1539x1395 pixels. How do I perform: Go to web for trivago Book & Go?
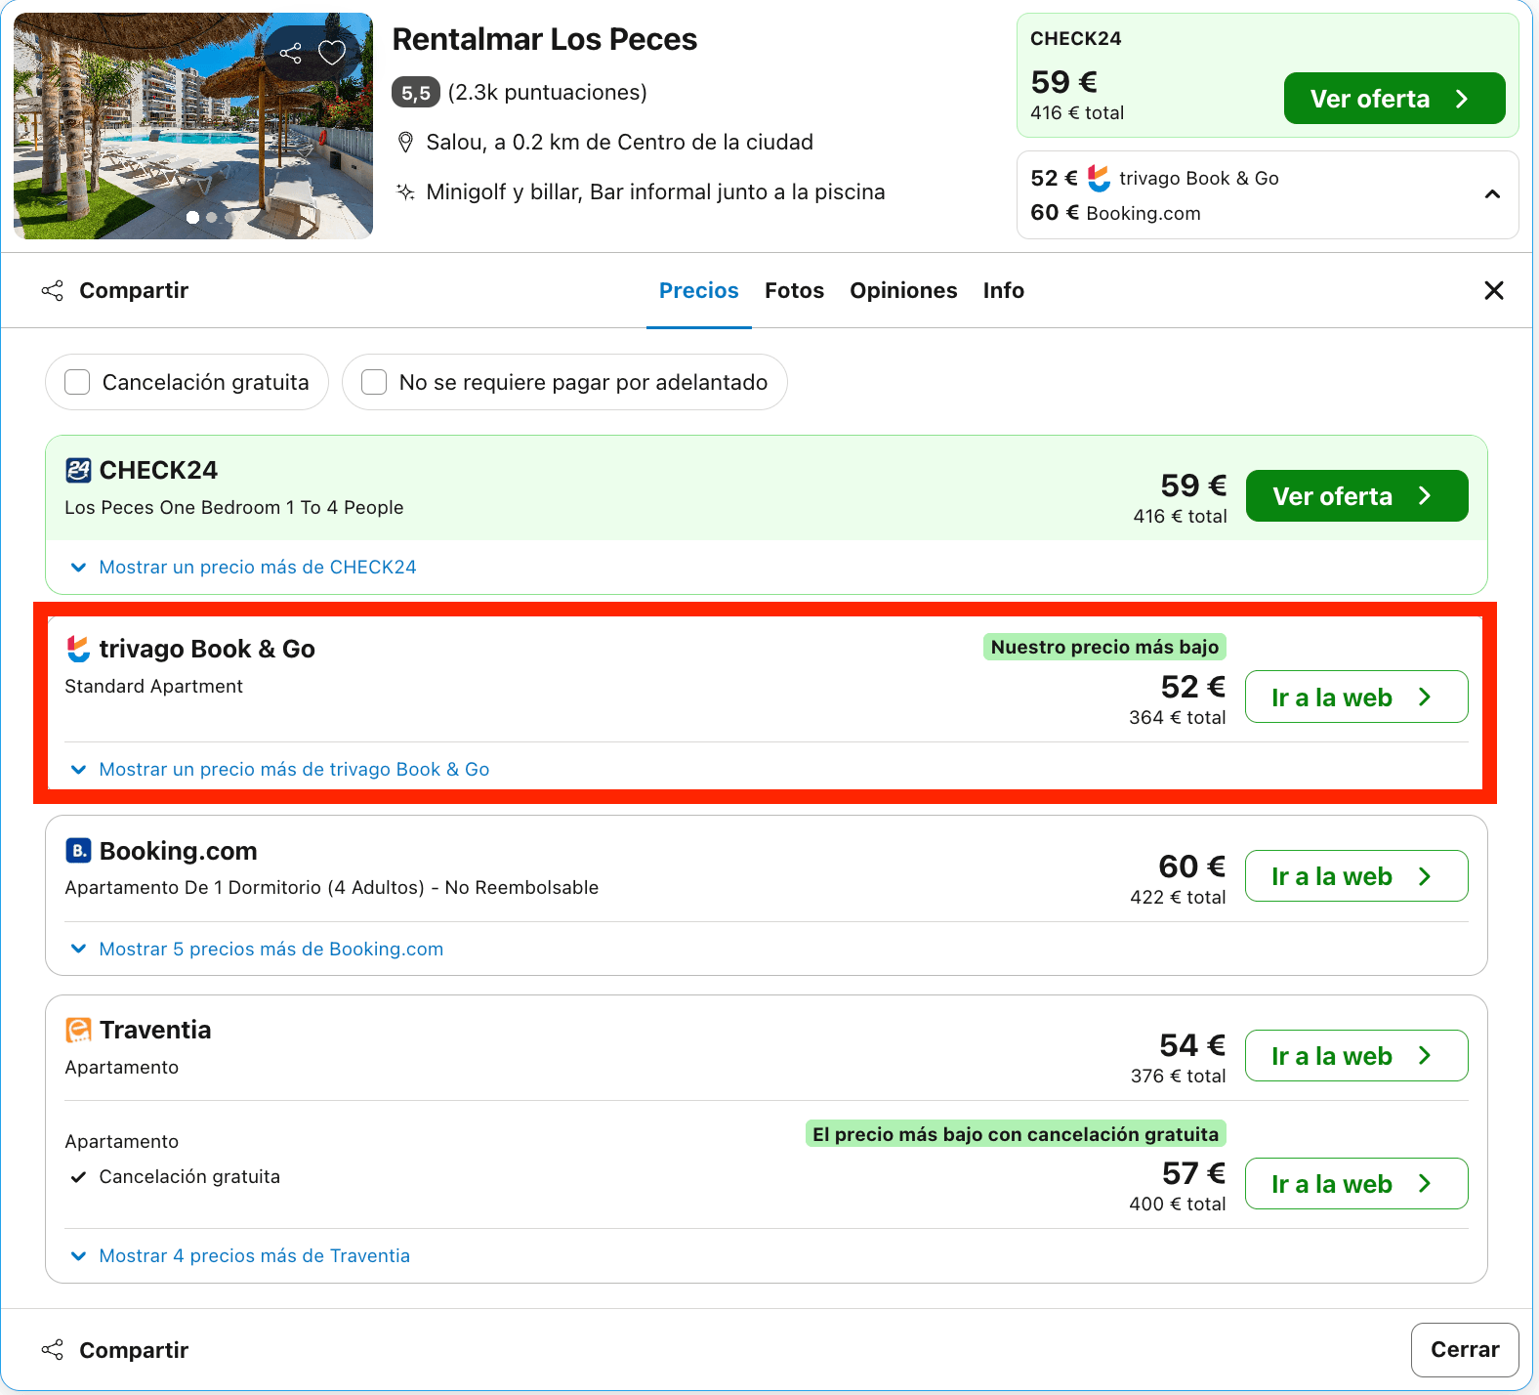coord(1356,697)
